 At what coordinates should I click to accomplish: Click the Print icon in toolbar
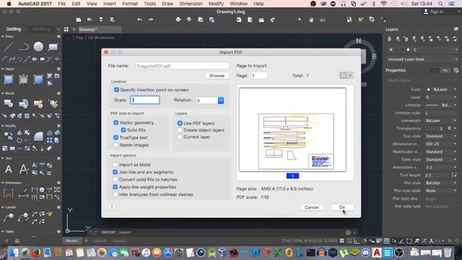[x=178, y=19]
